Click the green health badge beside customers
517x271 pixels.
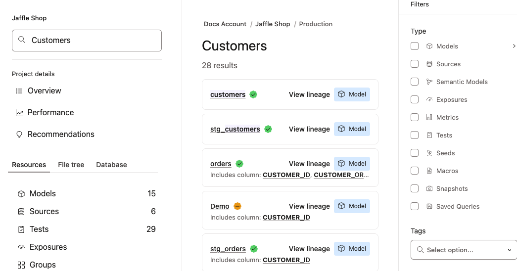click(253, 94)
